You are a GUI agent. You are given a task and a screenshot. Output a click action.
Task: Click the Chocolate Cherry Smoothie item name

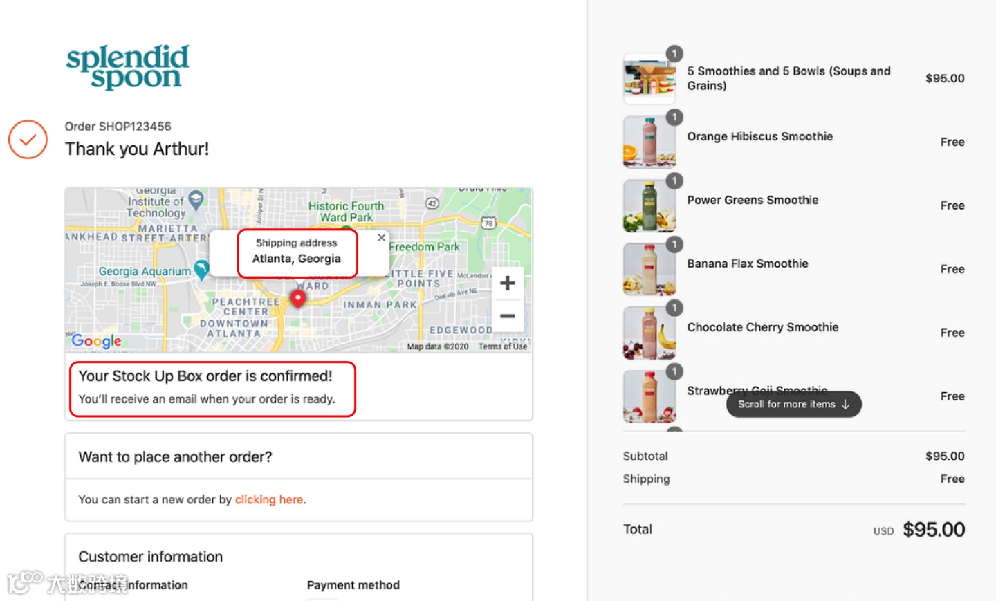(762, 327)
